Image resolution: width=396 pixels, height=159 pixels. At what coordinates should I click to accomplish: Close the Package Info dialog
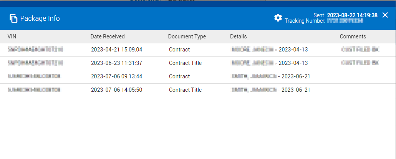(385, 15)
